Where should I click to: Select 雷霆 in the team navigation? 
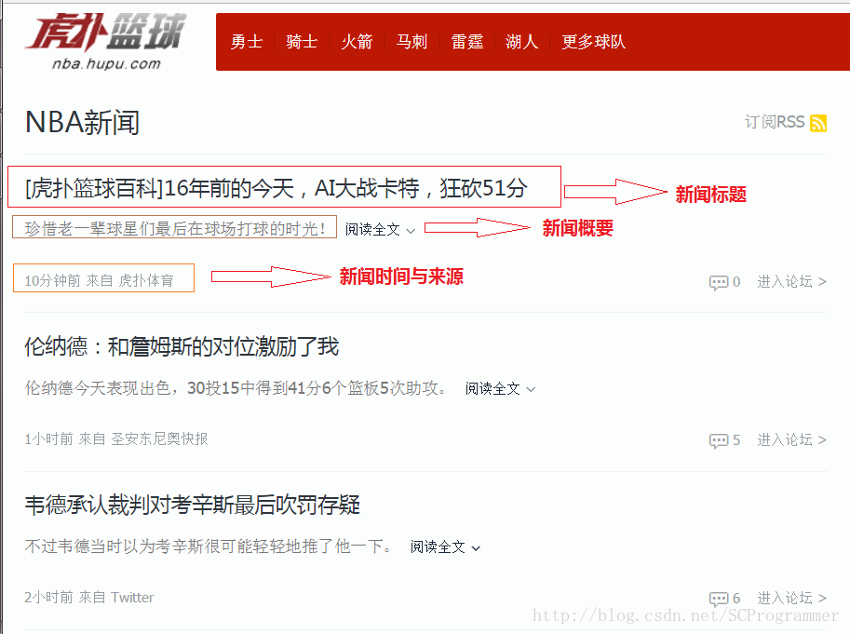pyautogui.click(x=467, y=42)
